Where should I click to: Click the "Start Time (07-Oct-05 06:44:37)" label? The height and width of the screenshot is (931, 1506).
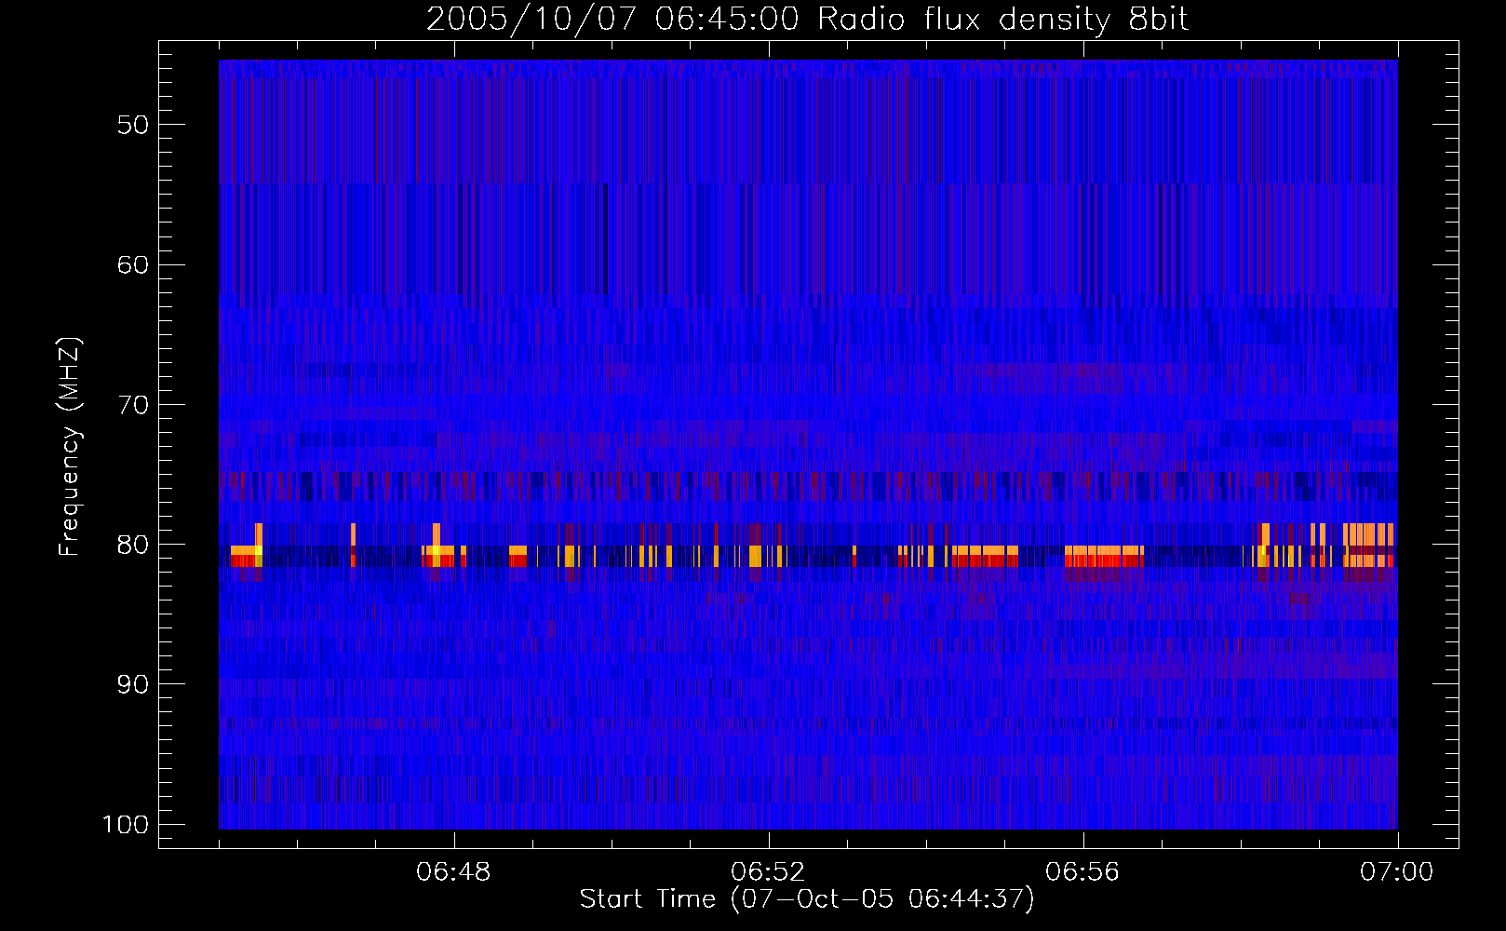point(807,899)
